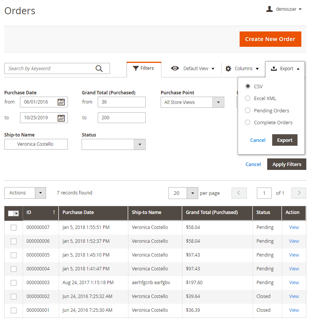The height and width of the screenshot is (321, 309).
Task: Go to next page arrow
Action: [299, 193]
